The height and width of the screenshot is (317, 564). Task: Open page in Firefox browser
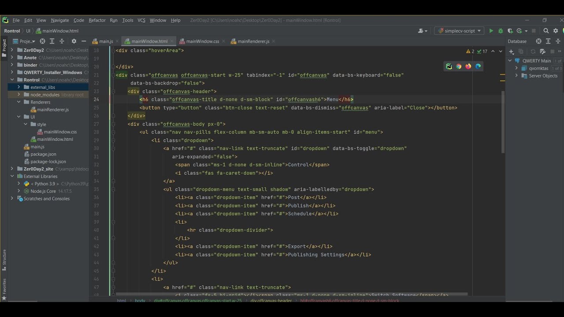[x=468, y=66]
